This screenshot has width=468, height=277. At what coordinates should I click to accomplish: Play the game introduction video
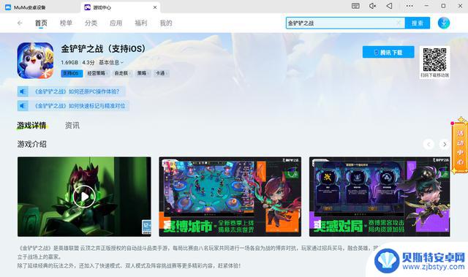pos(84,197)
